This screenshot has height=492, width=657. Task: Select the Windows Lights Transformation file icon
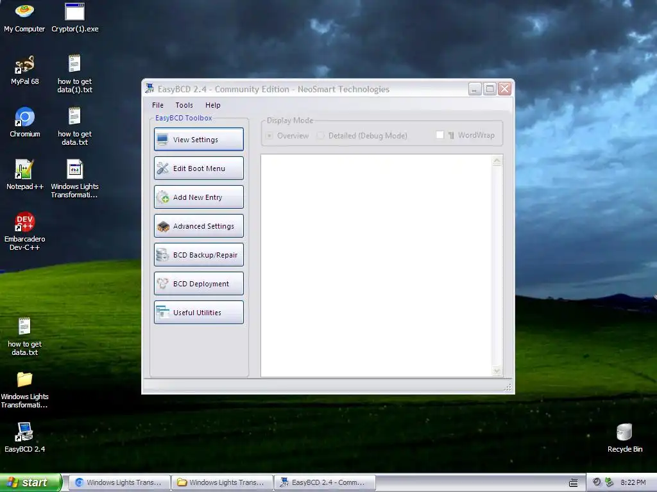coord(74,179)
